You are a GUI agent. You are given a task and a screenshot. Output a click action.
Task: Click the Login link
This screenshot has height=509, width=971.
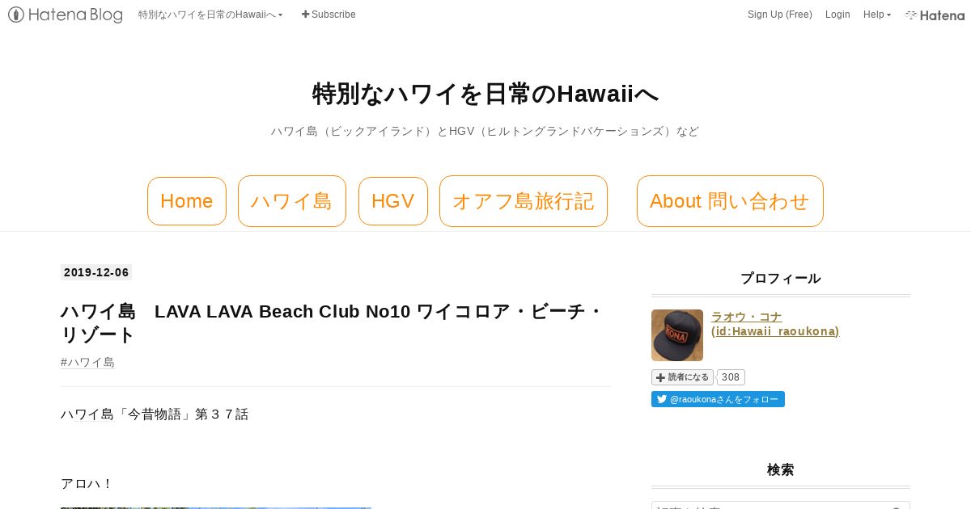(837, 15)
